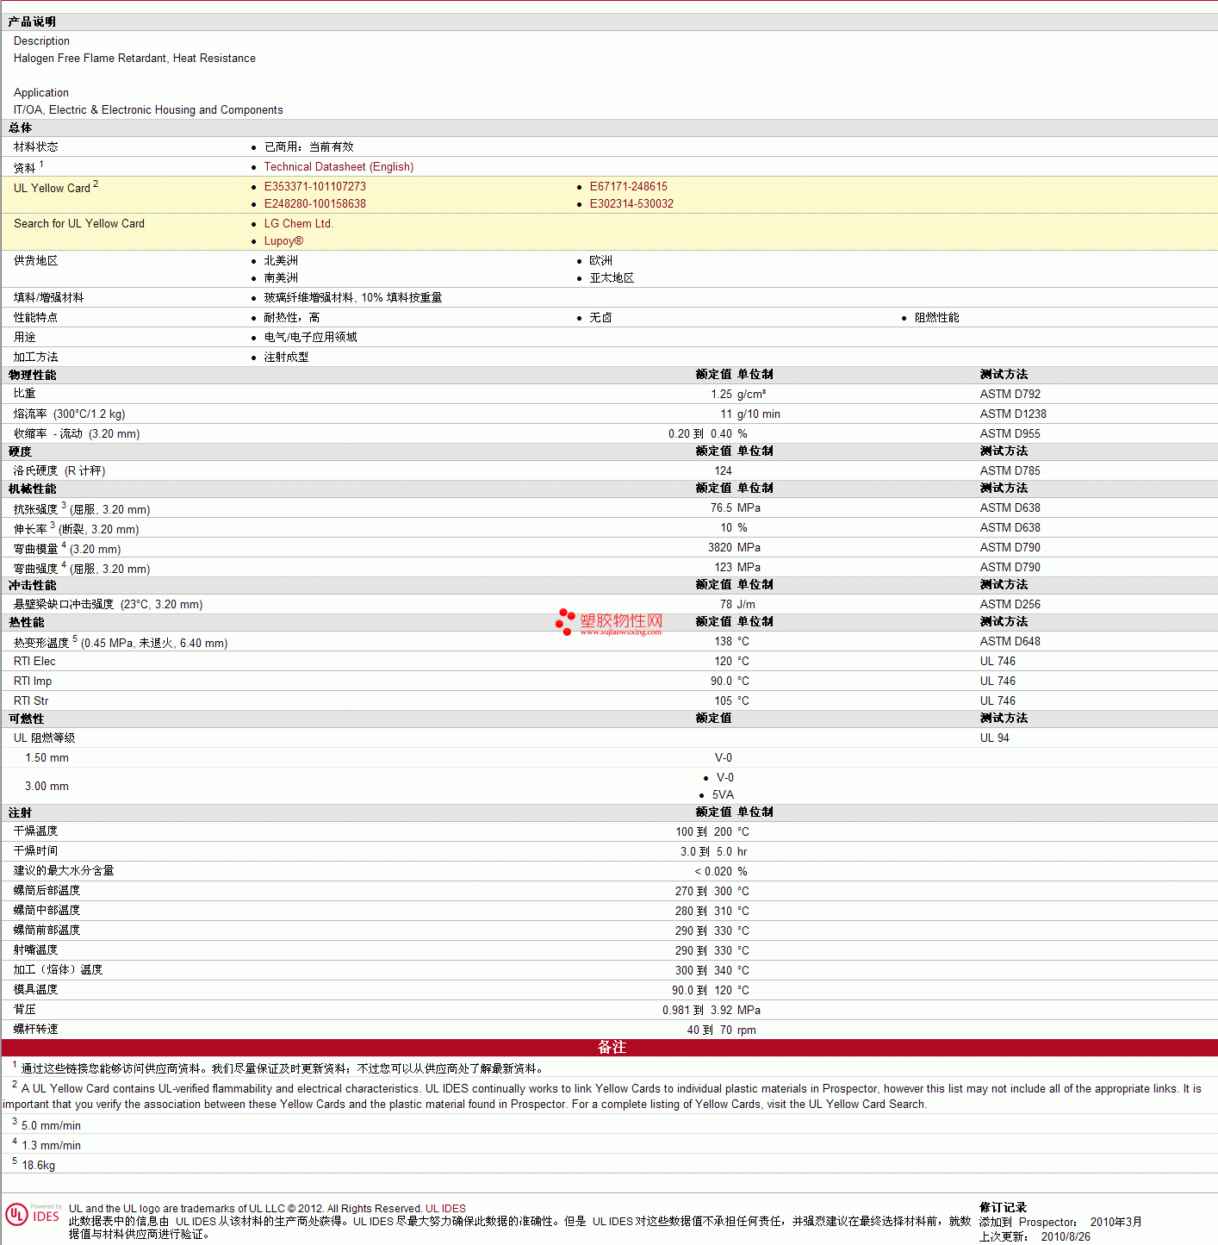The image size is (1218, 1245).
Task: Click test method ASTM D1238
Action: (1013, 414)
